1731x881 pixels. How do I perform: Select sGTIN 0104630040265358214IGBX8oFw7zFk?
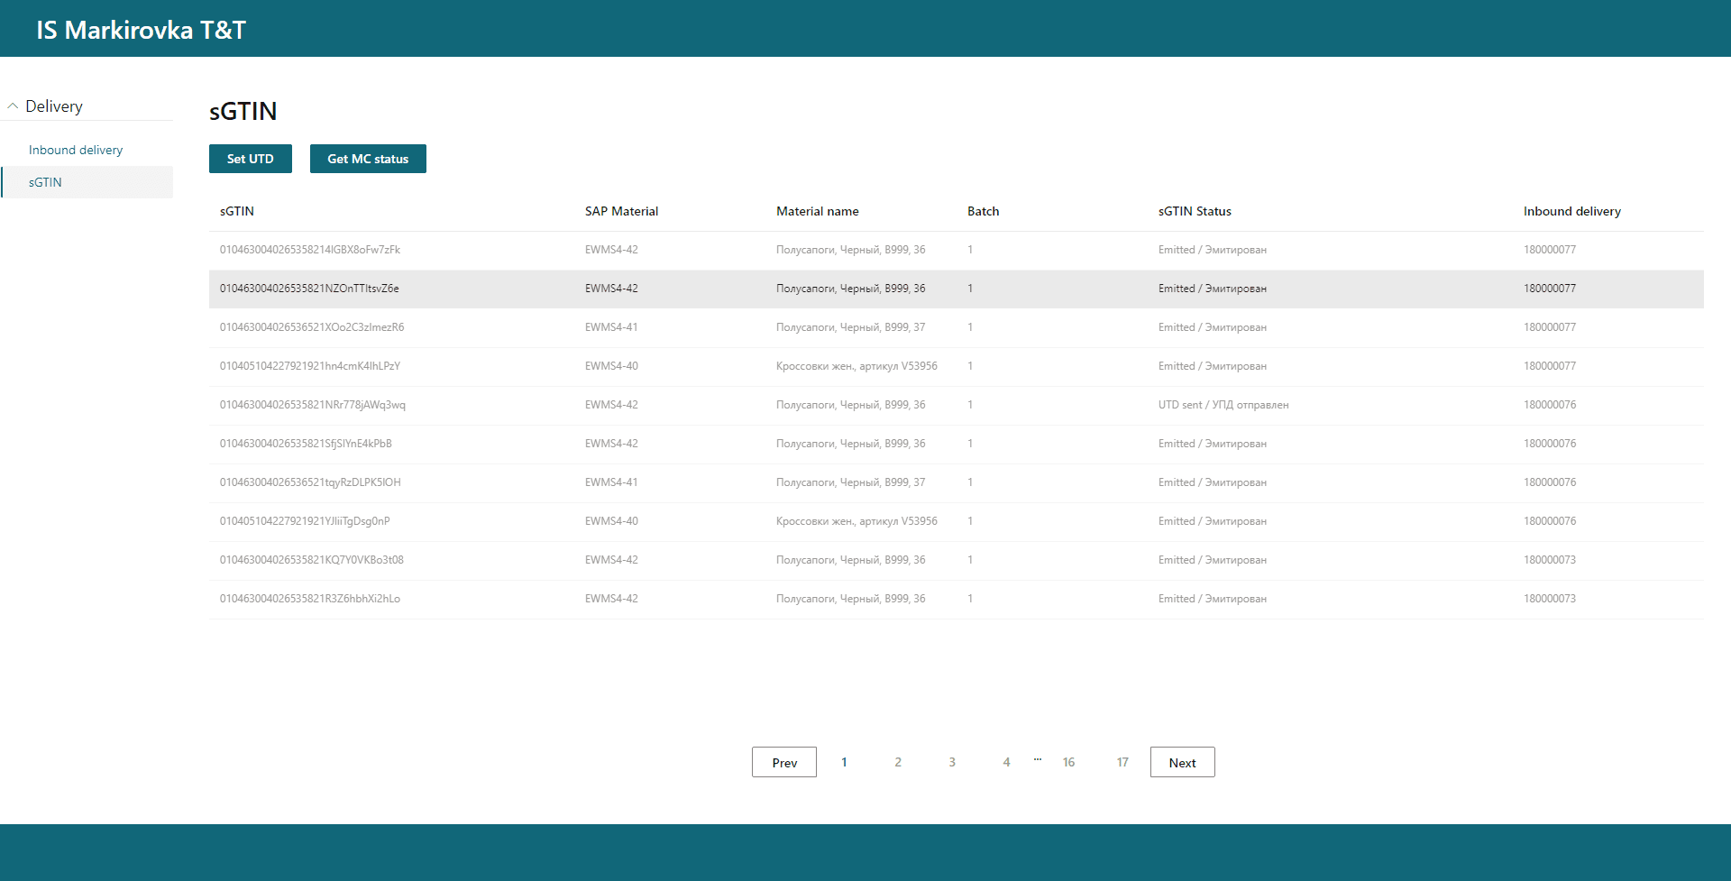point(310,250)
